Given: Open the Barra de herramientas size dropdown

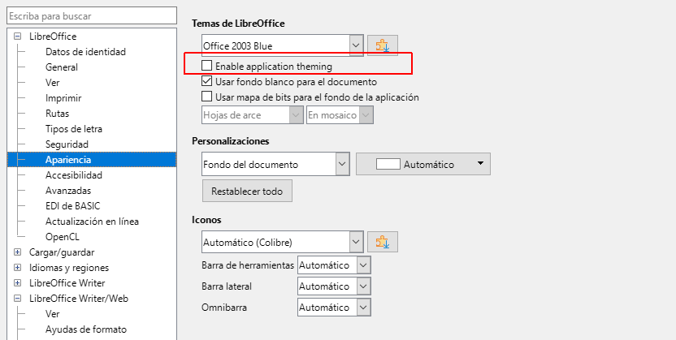Looking at the screenshot, I should pyautogui.click(x=363, y=265).
